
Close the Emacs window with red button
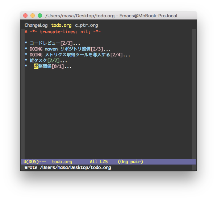coord(25,16)
